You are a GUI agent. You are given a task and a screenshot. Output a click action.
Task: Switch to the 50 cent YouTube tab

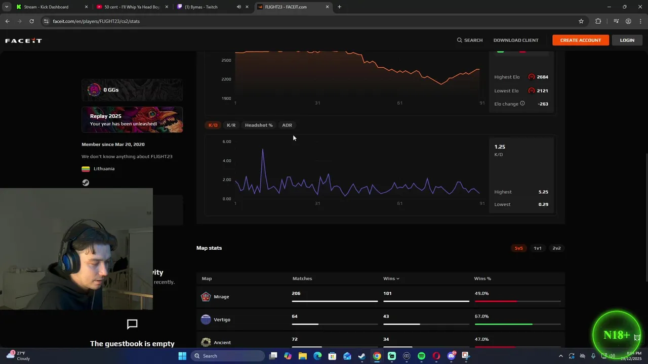coord(133,7)
